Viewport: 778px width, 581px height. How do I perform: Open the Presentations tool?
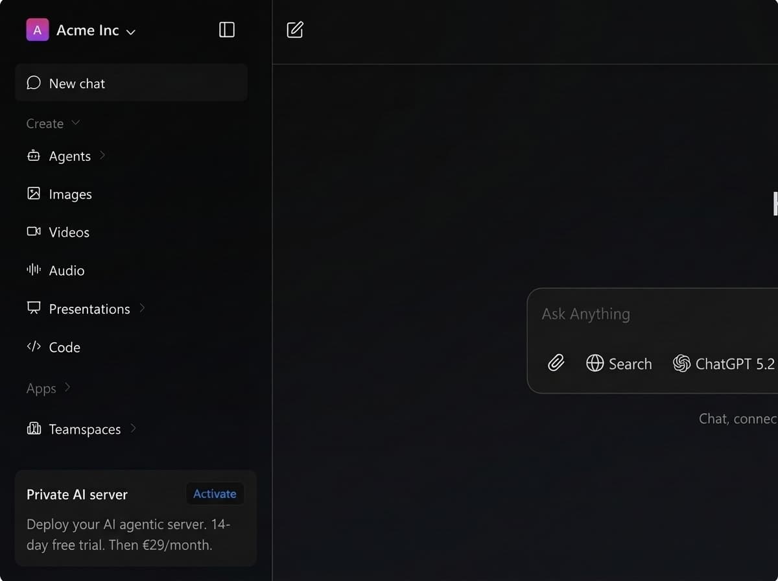pos(89,309)
